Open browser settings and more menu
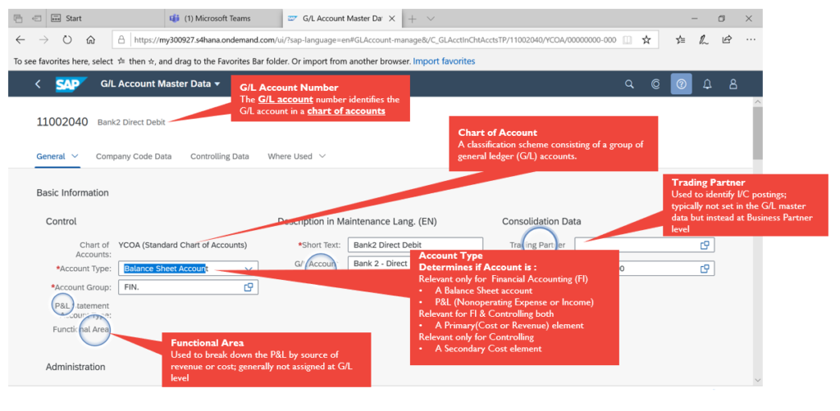 coord(751,39)
